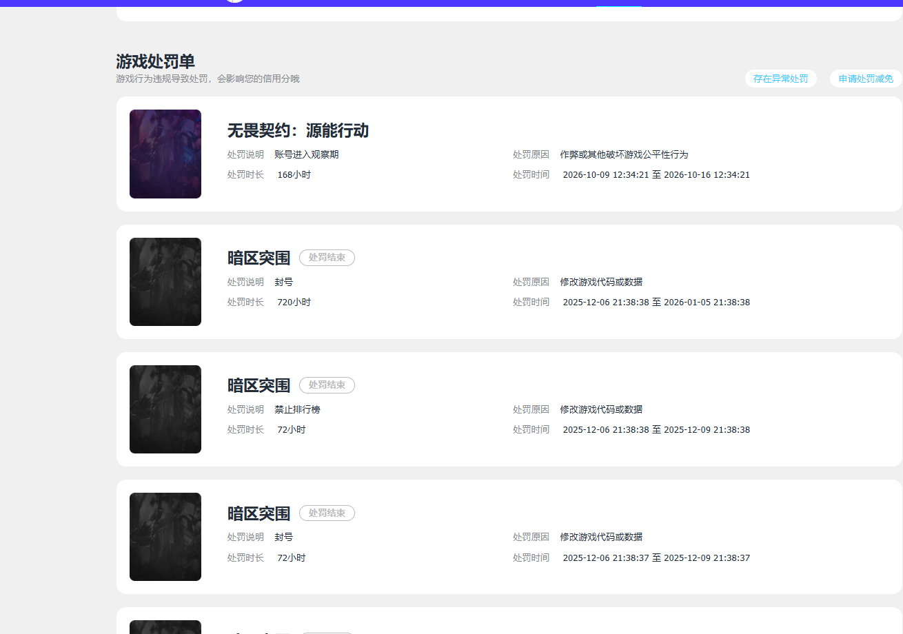Click the 处罚结束 badge on the 21:38:37 card
The width and height of the screenshot is (903, 634).
327,513
